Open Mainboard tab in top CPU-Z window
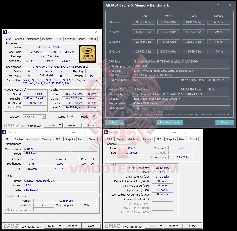This screenshot has height=231, width=237. point(33,39)
